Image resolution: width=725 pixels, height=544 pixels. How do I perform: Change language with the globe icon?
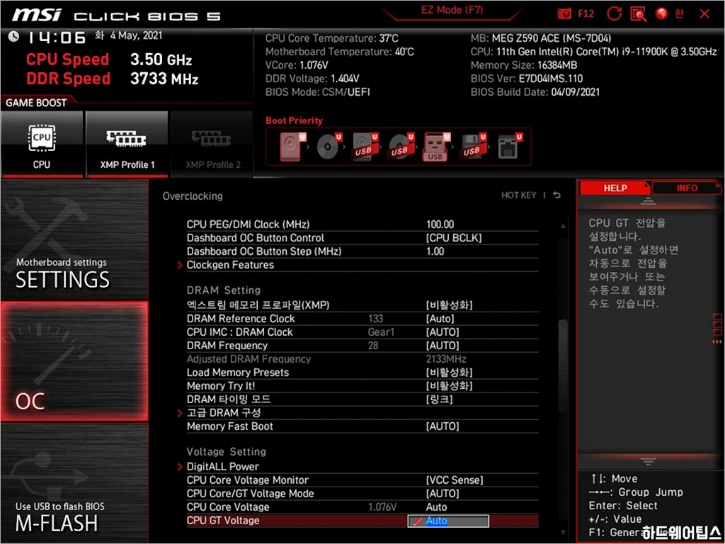pos(662,14)
